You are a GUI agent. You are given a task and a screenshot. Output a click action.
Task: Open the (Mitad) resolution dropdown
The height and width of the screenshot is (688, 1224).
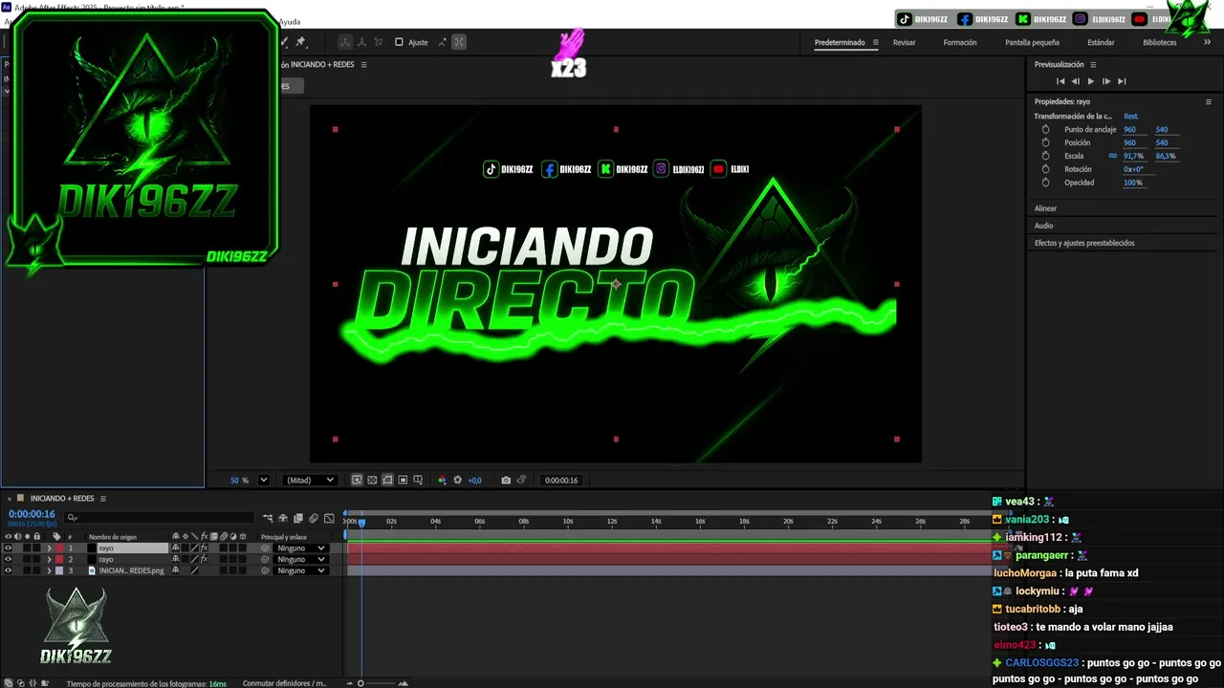click(310, 480)
